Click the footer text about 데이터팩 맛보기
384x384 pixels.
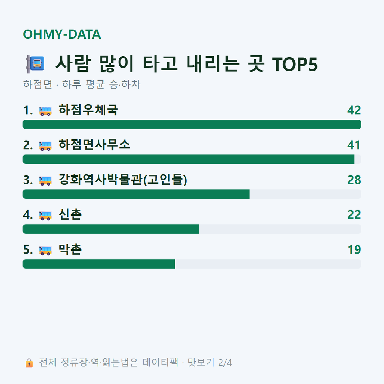(x=135, y=363)
